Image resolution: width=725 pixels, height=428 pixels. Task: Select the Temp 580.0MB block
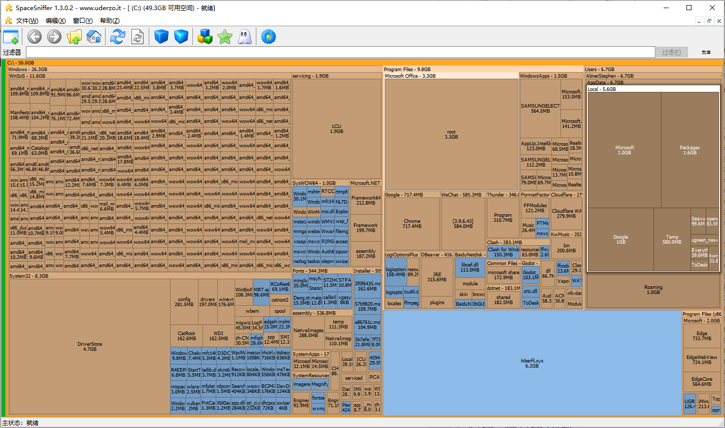pyautogui.click(x=672, y=240)
